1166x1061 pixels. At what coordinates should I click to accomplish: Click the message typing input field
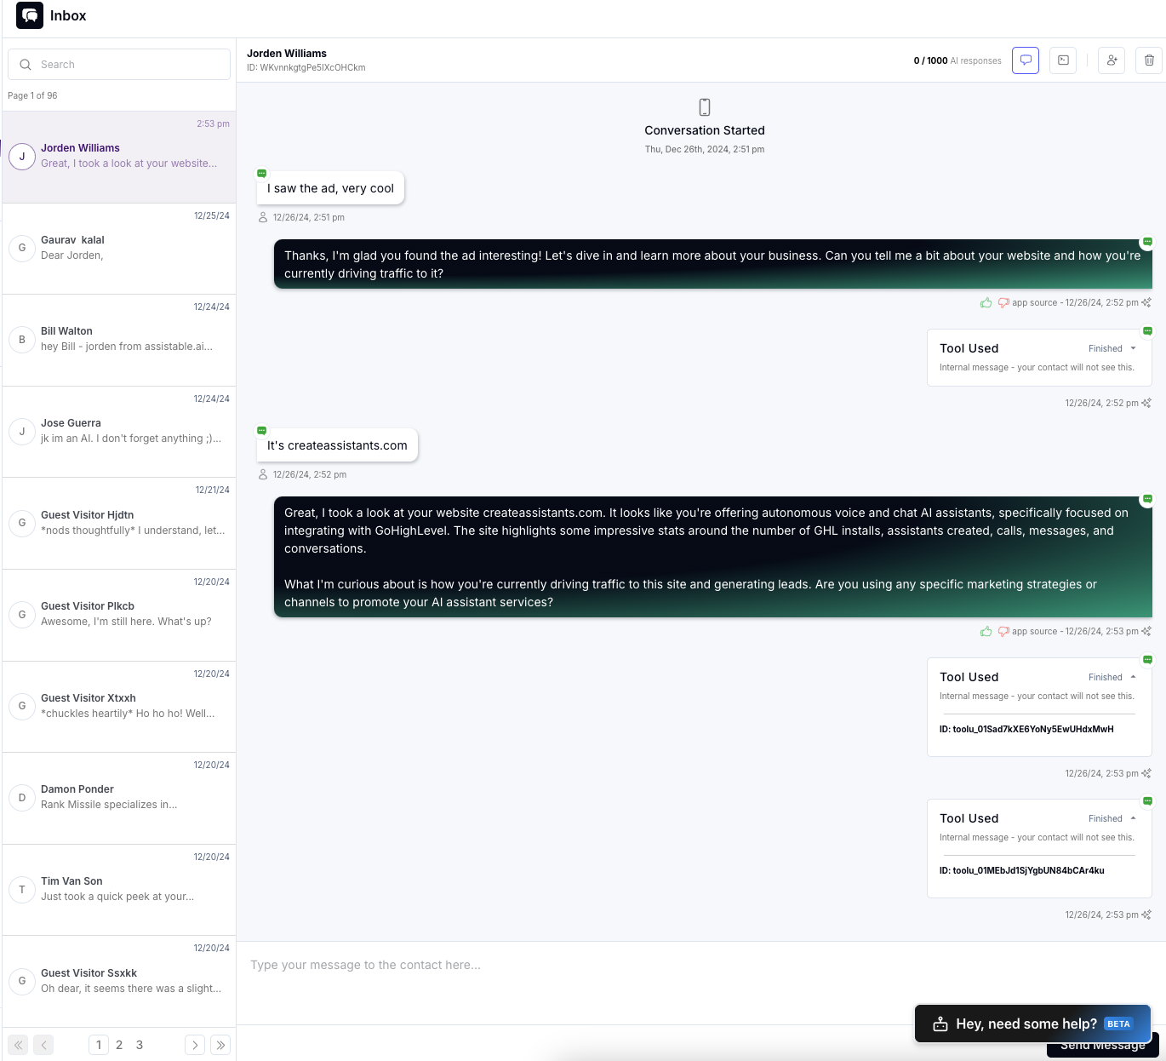pos(596,965)
